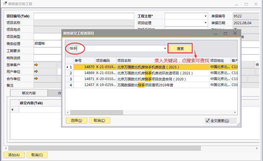The width and height of the screenshot is (263, 161).
Task: Click the right scroll arrow in results grid
Action: tap(235, 113)
